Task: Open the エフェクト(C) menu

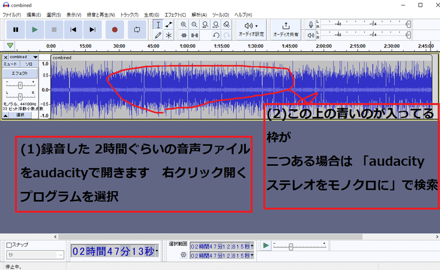Action: point(175,15)
